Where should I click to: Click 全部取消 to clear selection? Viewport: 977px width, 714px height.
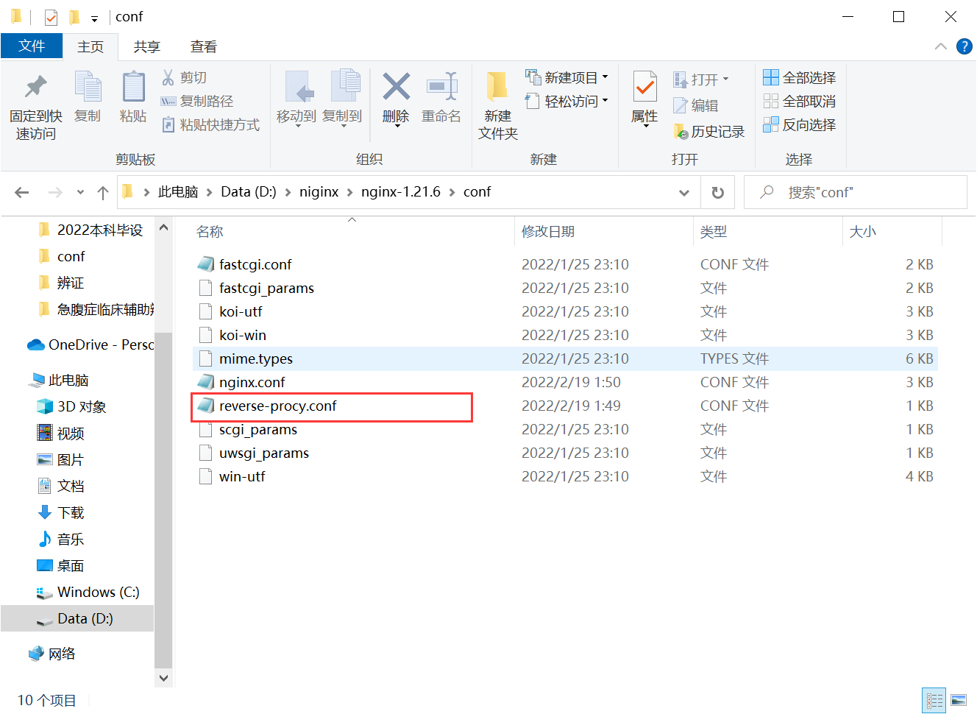point(799,101)
